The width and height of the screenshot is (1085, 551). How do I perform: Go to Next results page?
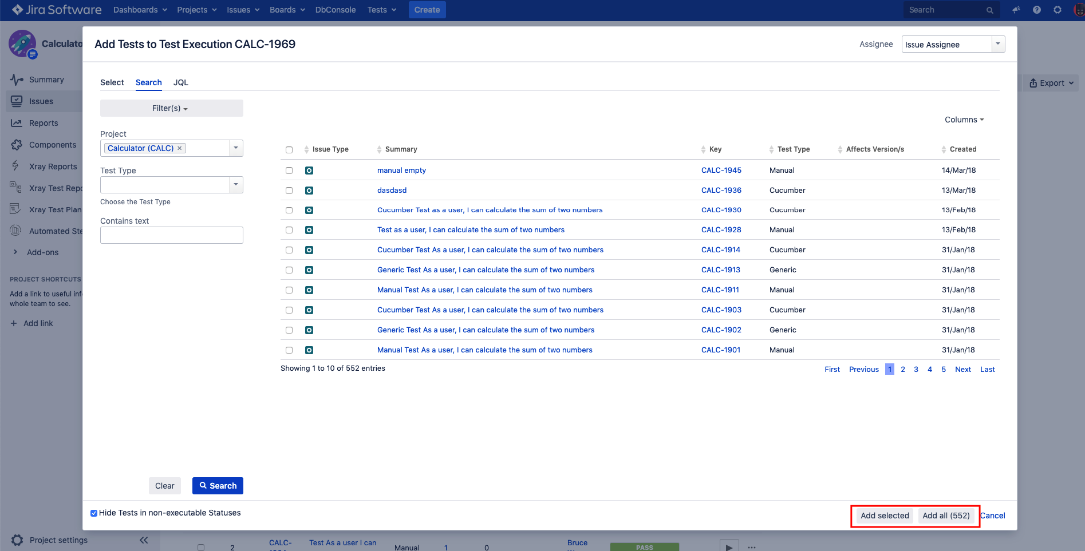[x=963, y=370]
